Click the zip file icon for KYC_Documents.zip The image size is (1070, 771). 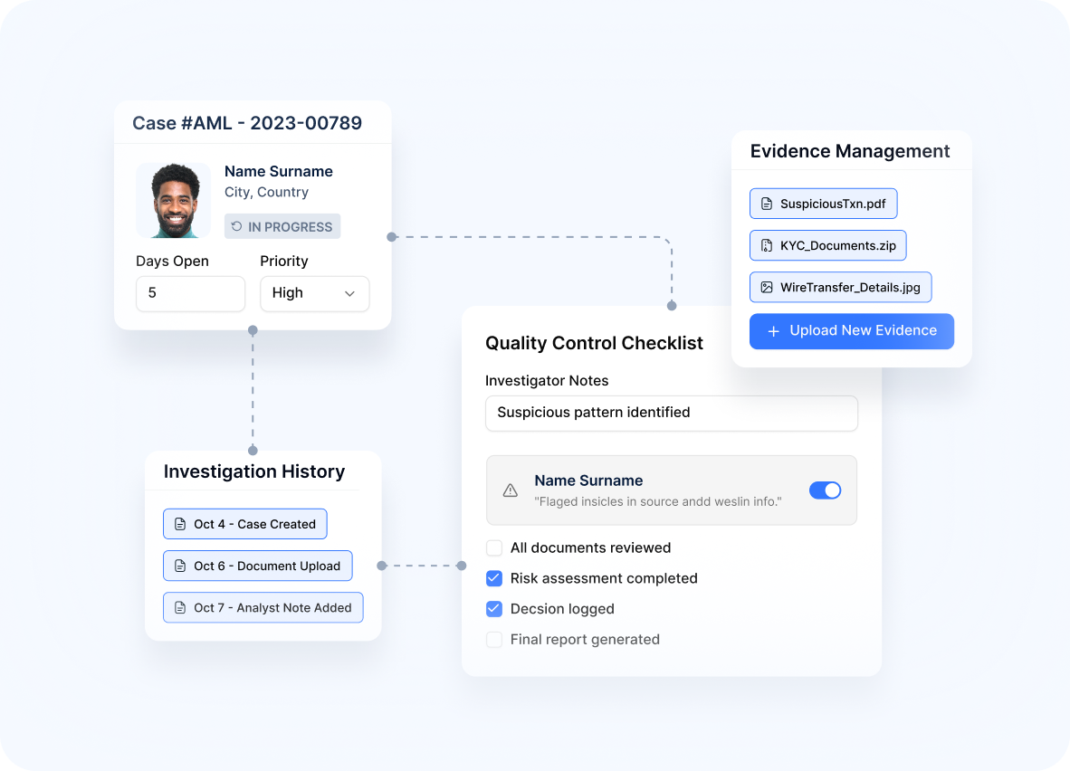(767, 245)
